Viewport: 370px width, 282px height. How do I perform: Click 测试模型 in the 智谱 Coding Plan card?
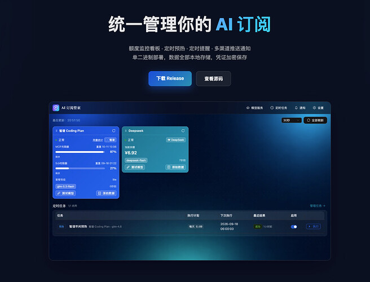65,193
